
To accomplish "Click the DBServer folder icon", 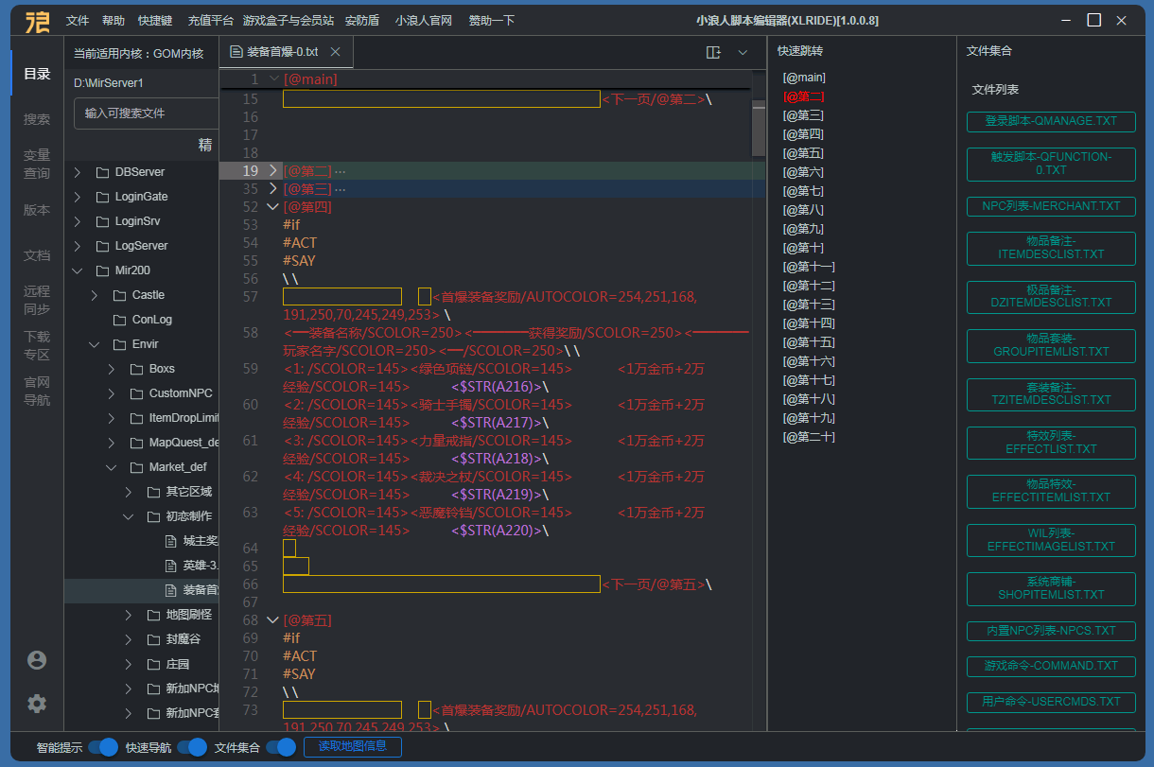I will [x=103, y=172].
